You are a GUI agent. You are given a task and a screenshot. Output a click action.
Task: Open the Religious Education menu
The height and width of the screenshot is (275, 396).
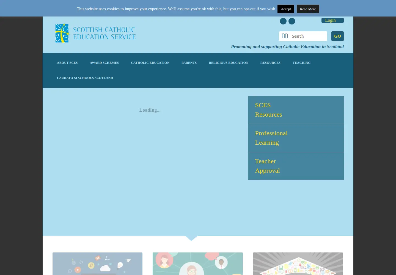(229, 63)
